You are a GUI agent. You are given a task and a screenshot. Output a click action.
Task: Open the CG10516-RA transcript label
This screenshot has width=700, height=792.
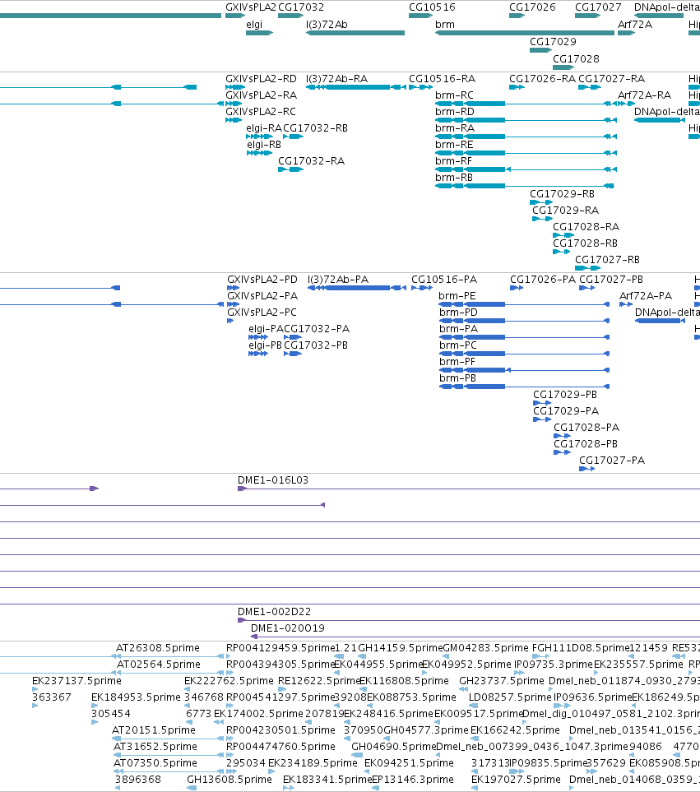pos(442,79)
